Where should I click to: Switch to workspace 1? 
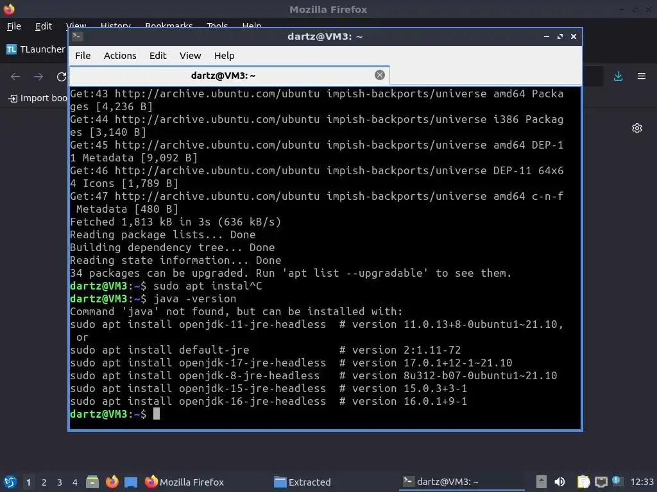click(28, 482)
